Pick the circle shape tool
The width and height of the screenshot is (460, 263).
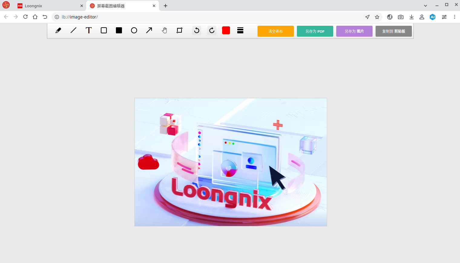coord(134,30)
